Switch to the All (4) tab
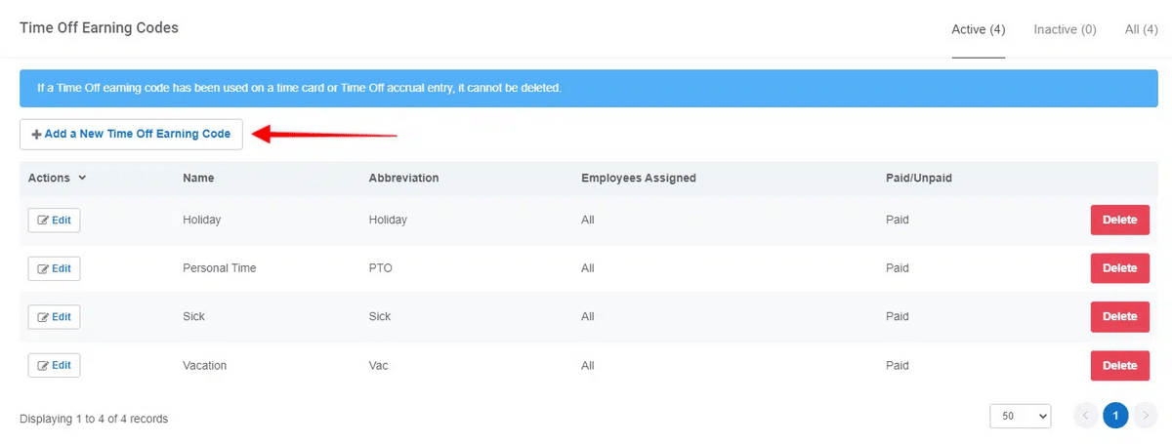This screenshot has height=444, width=1172. pyautogui.click(x=1141, y=29)
